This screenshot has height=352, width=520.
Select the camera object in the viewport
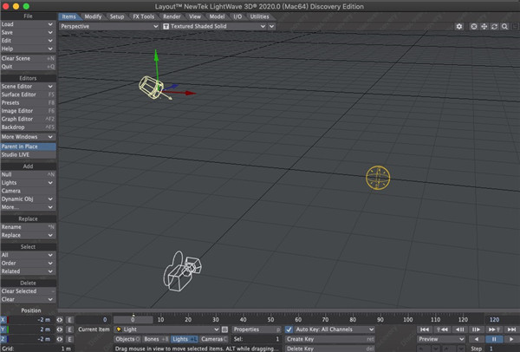(x=182, y=271)
